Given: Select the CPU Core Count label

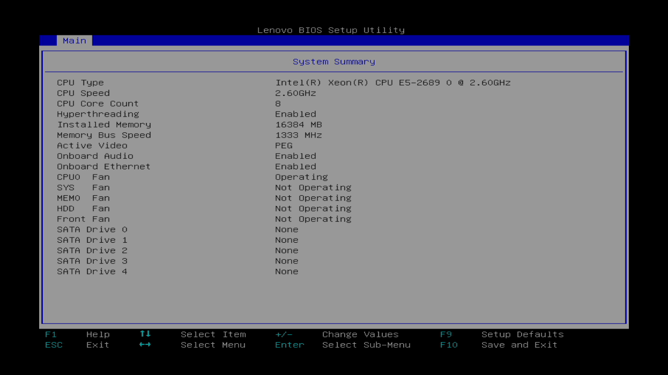Looking at the screenshot, I should pos(98,103).
